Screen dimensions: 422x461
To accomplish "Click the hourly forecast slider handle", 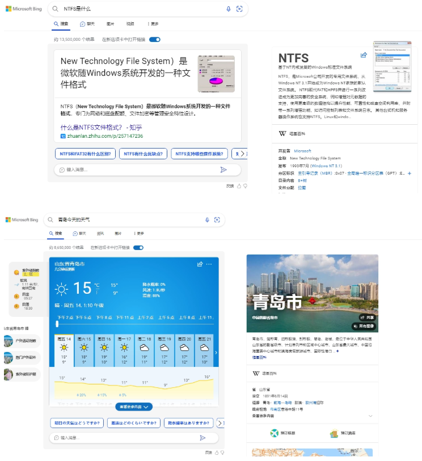I will coord(57,324).
